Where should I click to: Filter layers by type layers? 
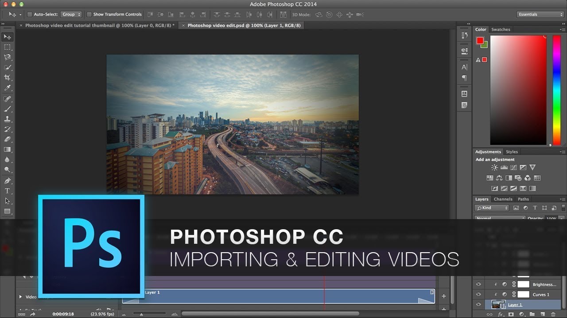[535, 208]
